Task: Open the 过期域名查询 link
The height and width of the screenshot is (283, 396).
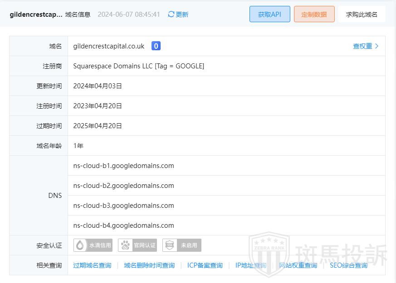Action: click(92, 265)
